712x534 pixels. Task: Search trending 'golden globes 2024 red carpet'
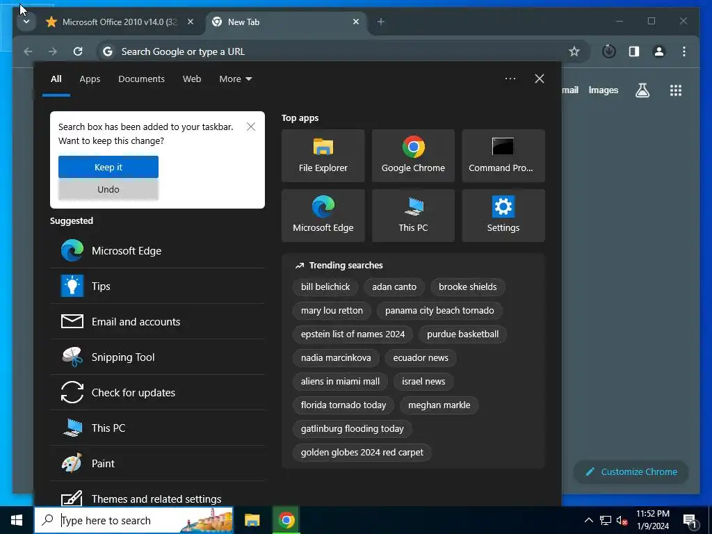click(362, 452)
